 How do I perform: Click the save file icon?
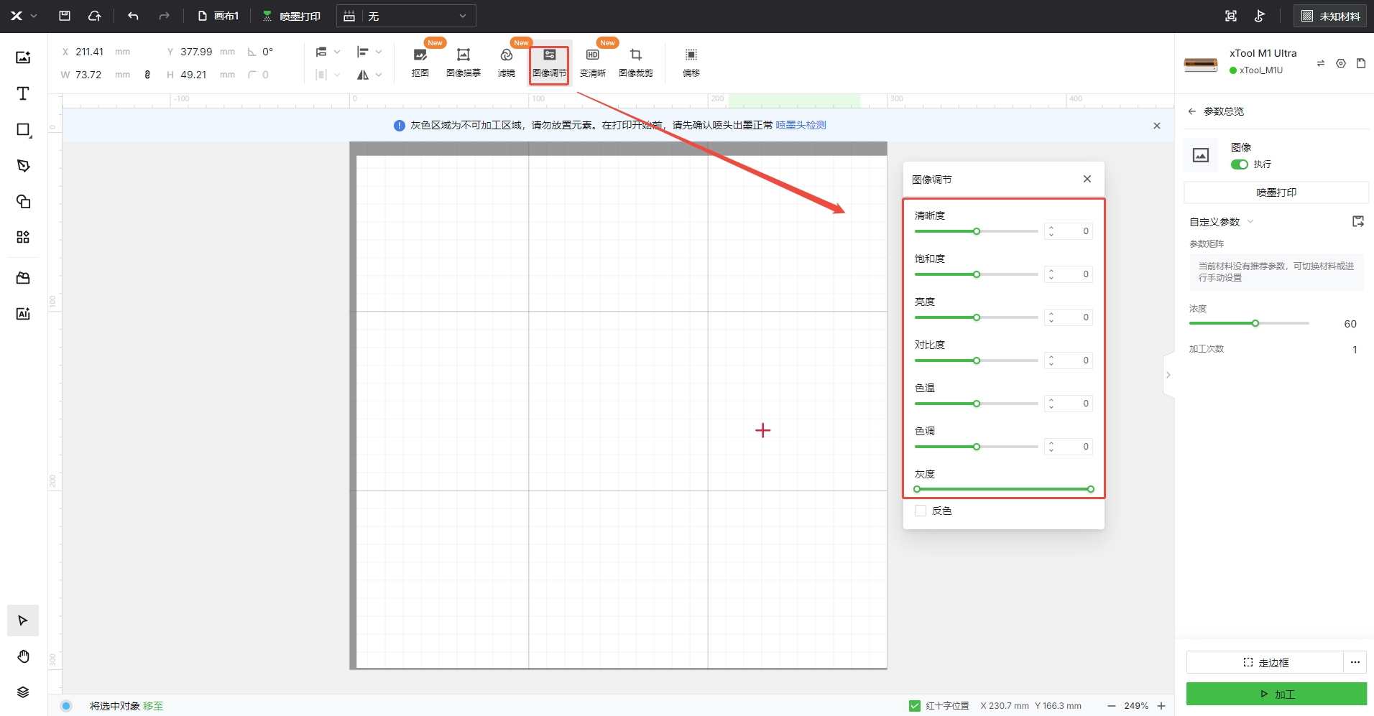click(65, 16)
